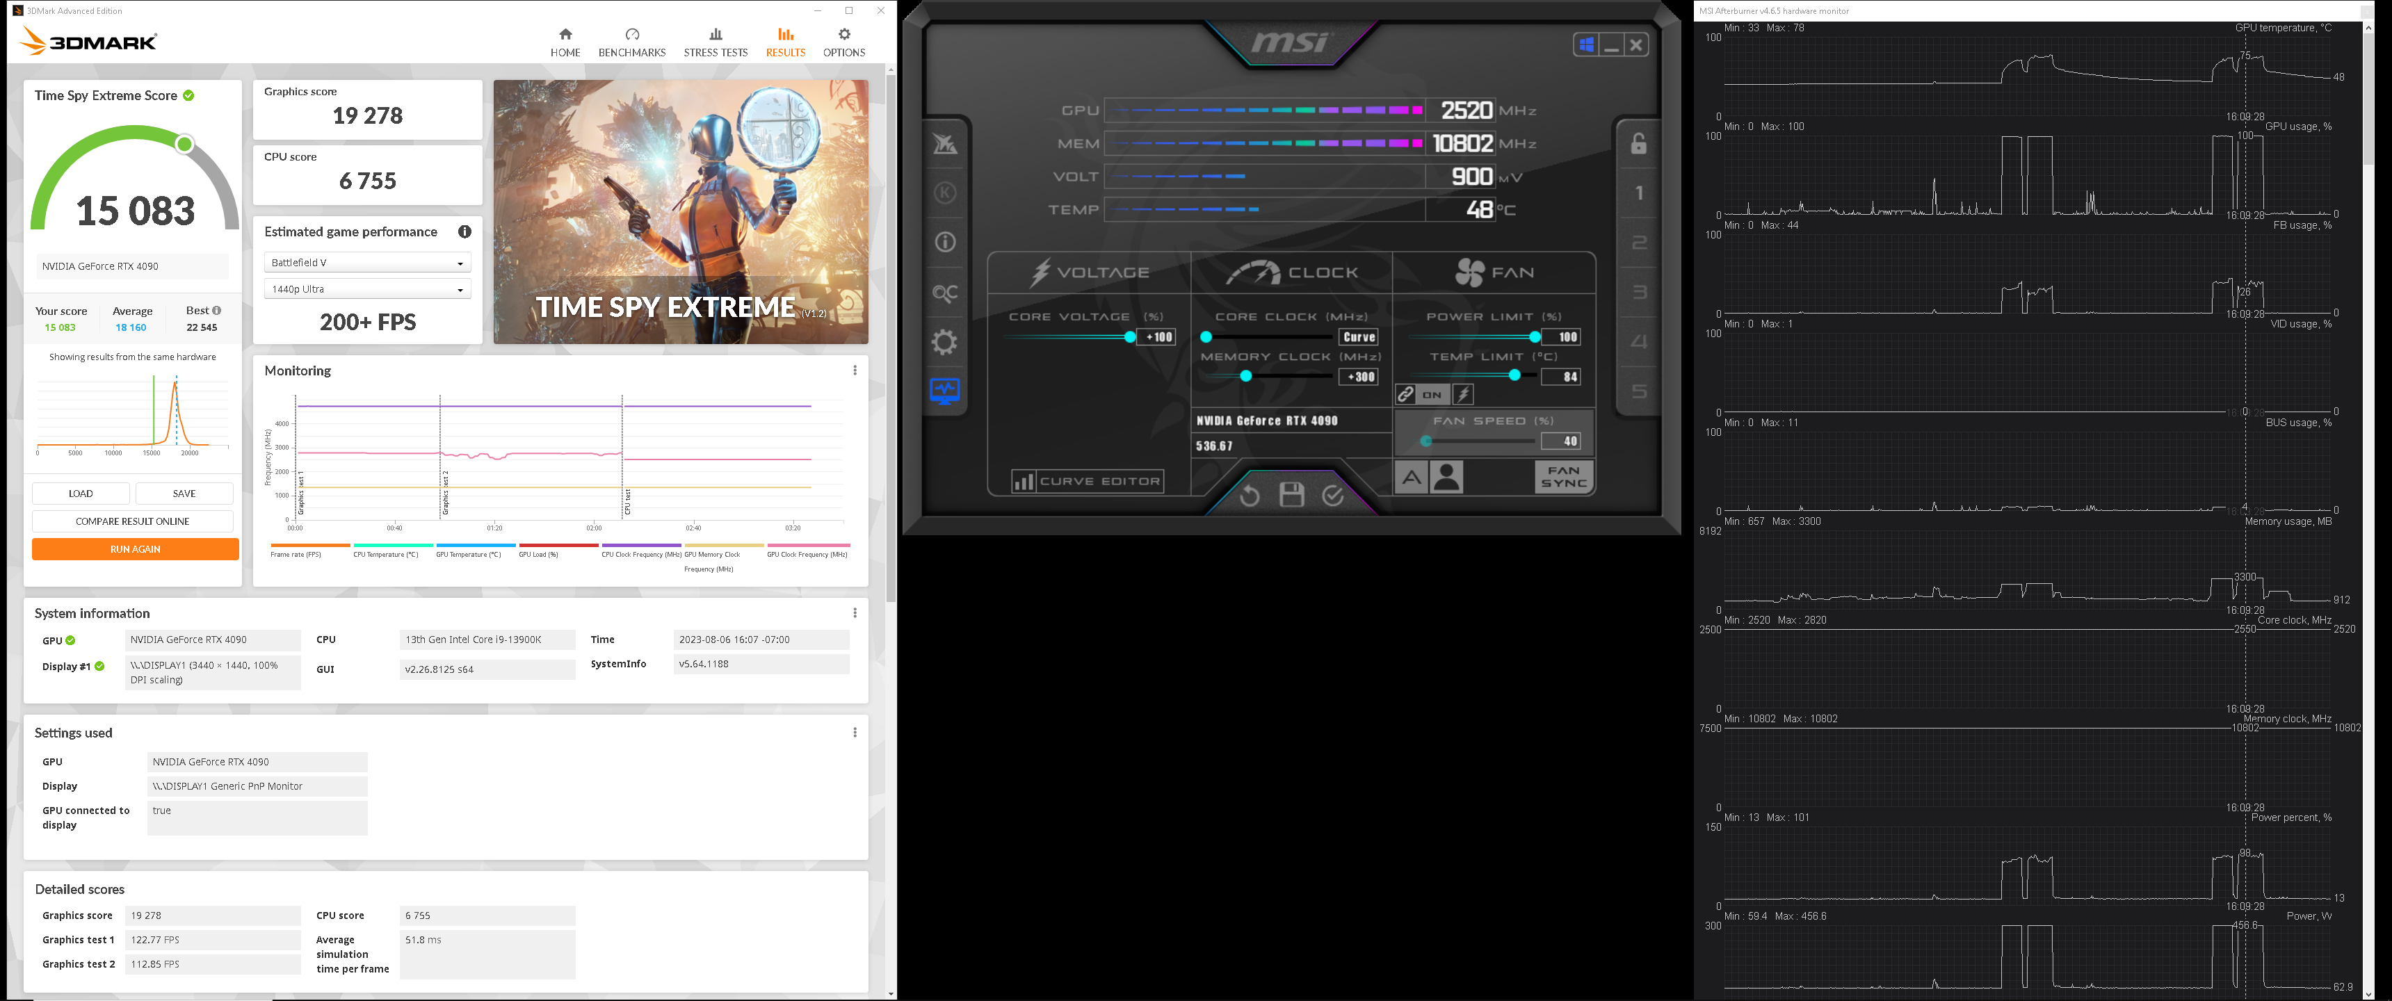
Task: Select Afterburner profile slot 1
Action: [x=1639, y=193]
